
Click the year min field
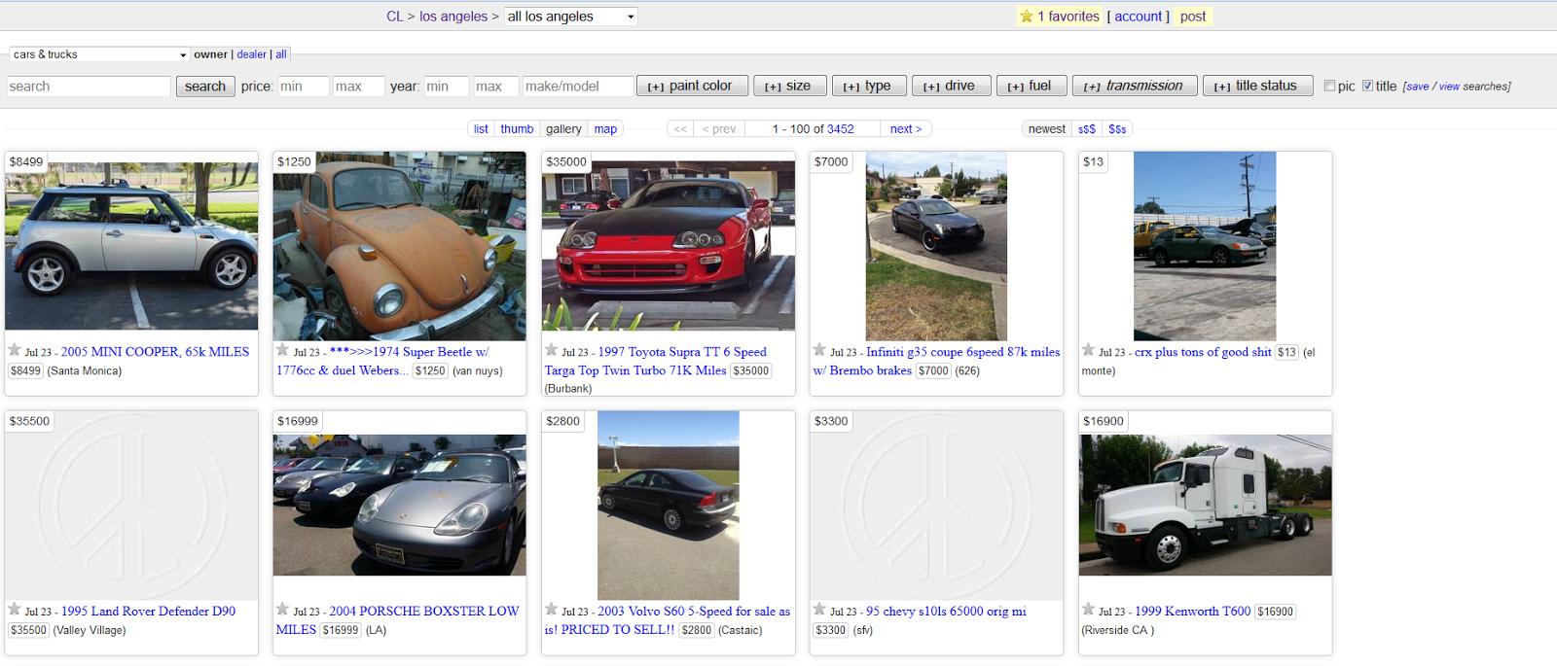pos(447,86)
